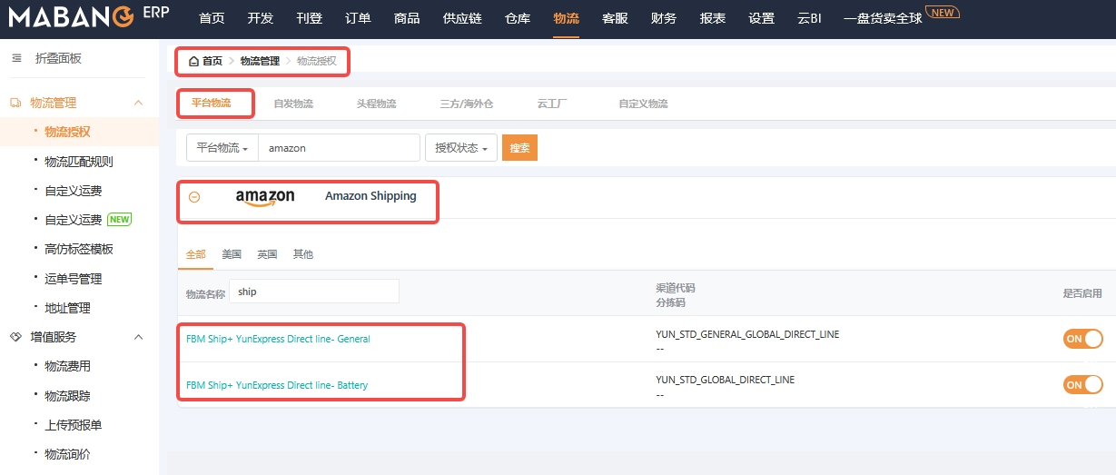Image resolution: width=1116 pixels, height=475 pixels.
Task: Collapse the 物流管理 sidebar section
Action: point(139,103)
